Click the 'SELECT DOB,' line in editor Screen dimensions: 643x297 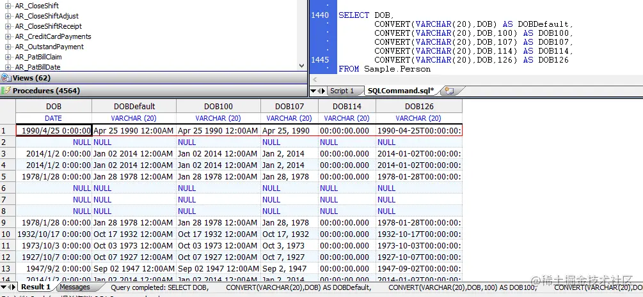click(366, 15)
